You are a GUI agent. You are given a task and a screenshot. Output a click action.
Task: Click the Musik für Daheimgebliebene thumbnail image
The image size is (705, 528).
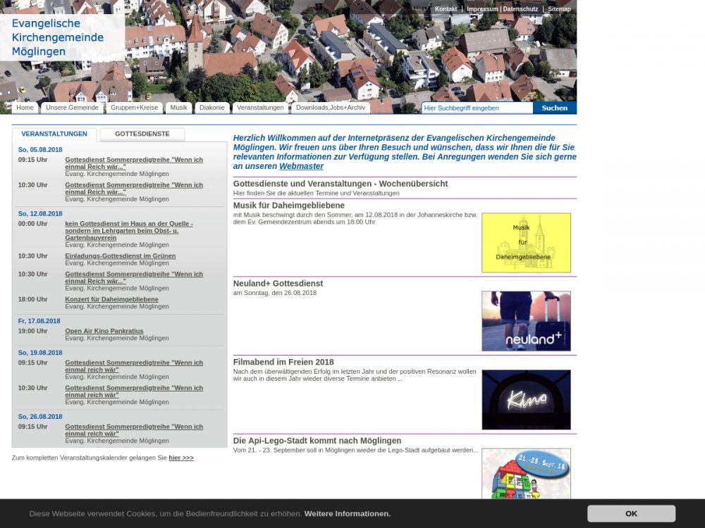pos(526,243)
